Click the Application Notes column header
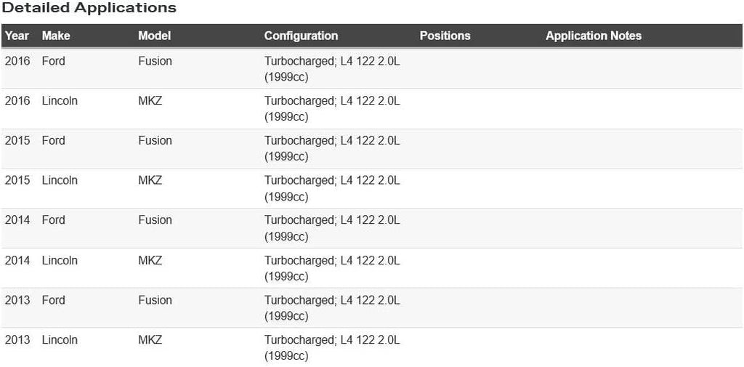 tap(594, 36)
